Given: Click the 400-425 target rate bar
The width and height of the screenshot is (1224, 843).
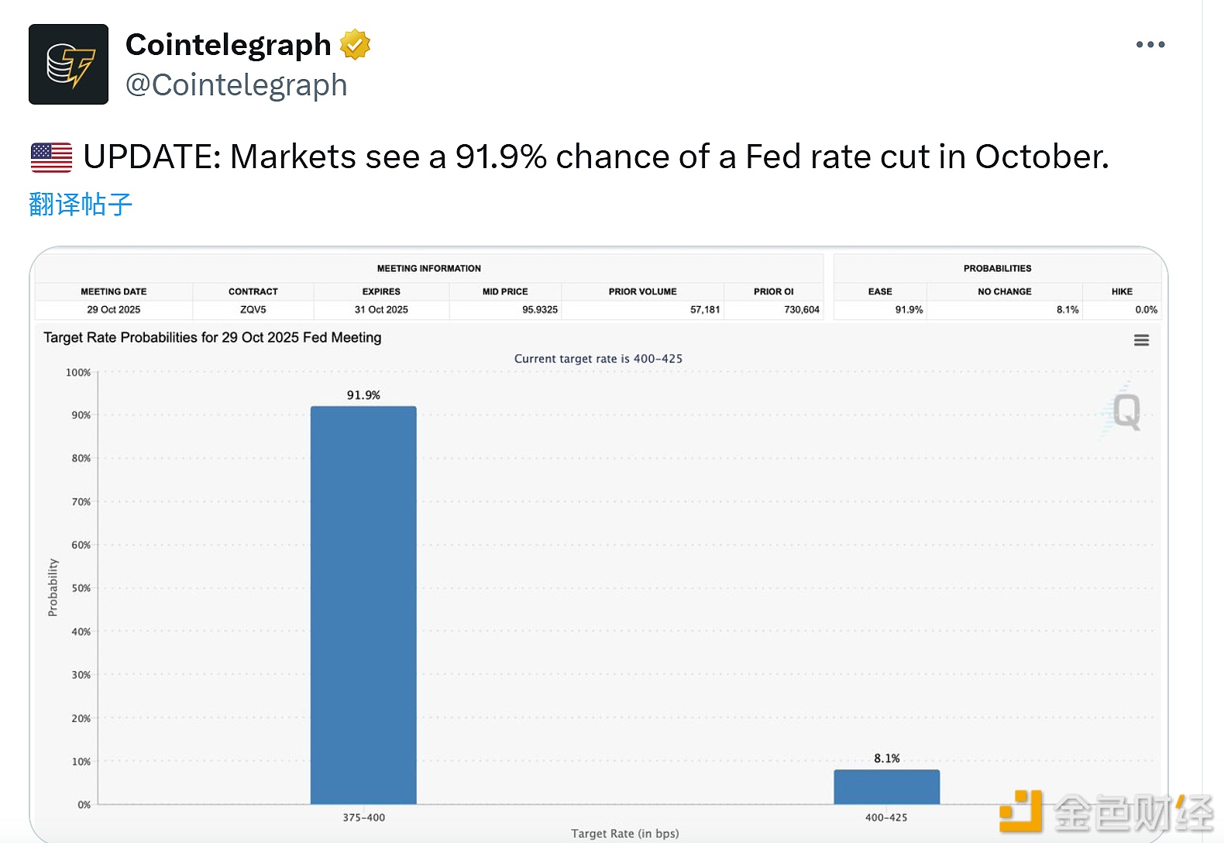Looking at the screenshot, I should 886,786.
